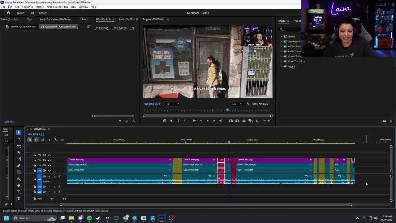Toggle insert sequences as nests button

tap(30, 140)
